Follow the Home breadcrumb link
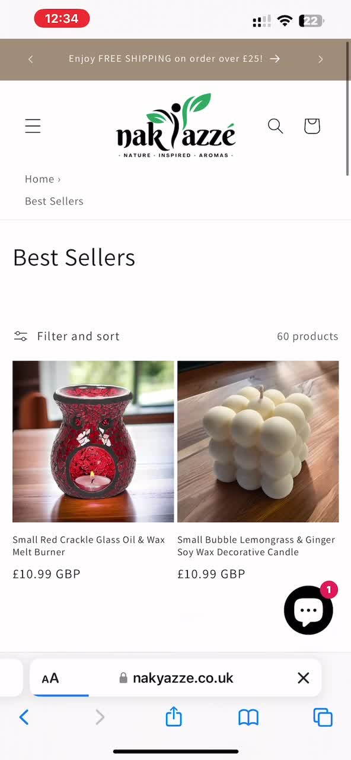The height and width of the screenshot is (760, 351). 40,179
